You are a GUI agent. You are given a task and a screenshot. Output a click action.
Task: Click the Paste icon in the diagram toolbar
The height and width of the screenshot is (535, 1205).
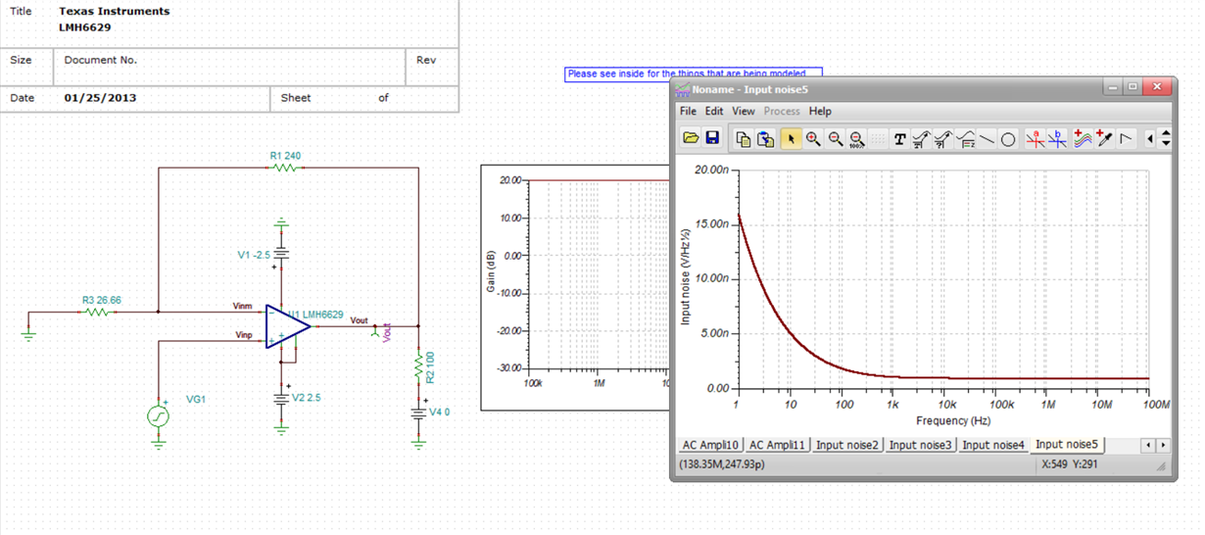click(x=765, y=139)
